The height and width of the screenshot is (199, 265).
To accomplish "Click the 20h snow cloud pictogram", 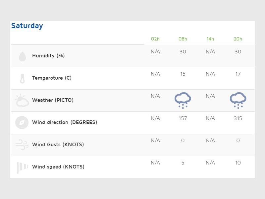I will click(238, 100).
